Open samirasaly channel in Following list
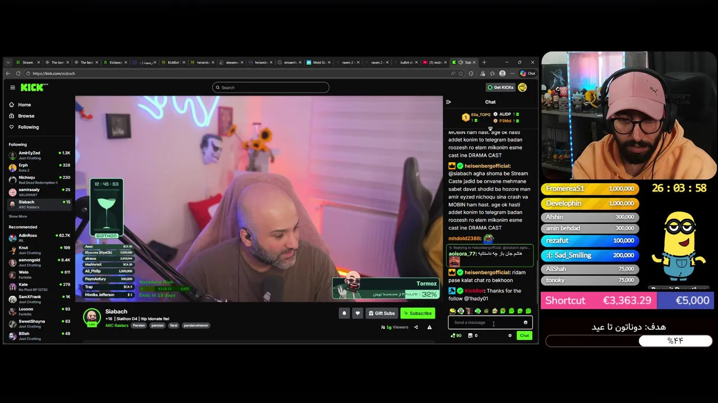The width and height of the screenshot is (718, 403). point(39,192)
